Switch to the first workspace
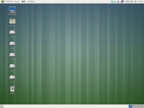Viewport: 144px width, 108px height. [130, 106]
